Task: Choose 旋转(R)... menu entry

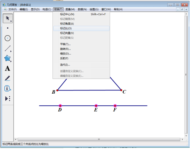Action: (81, 49)
